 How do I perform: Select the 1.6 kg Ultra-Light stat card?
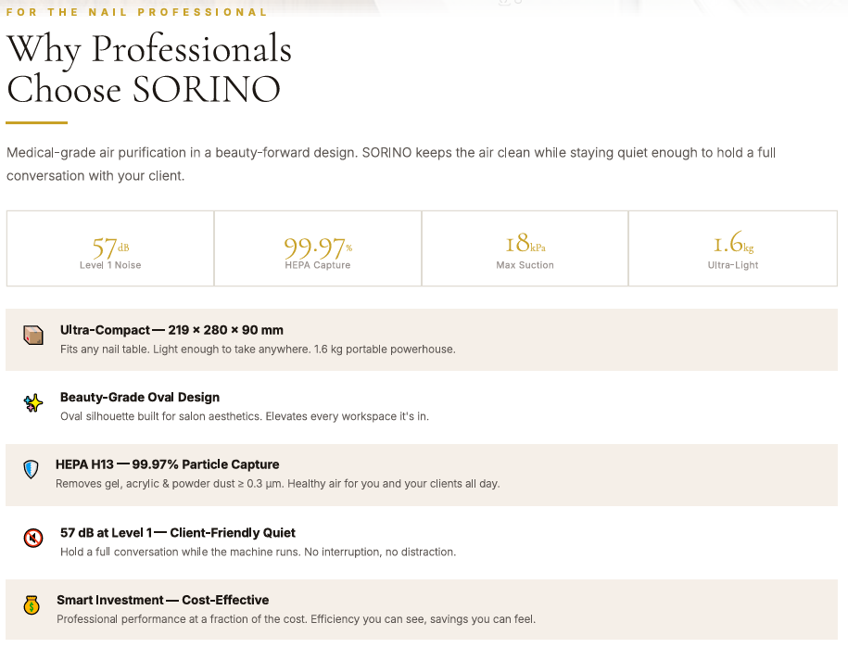point(732,248)
